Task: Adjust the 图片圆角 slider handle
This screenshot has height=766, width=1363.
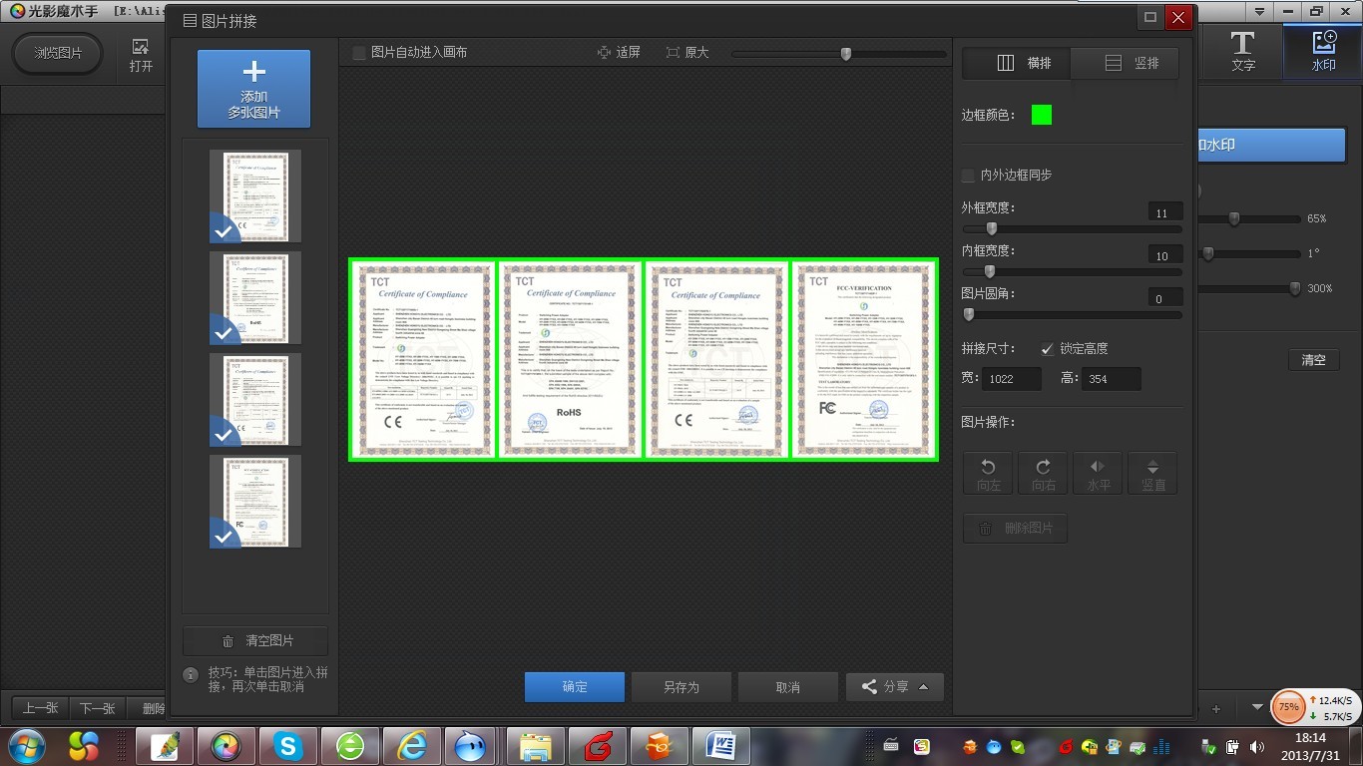Action: tap(968, 314)
